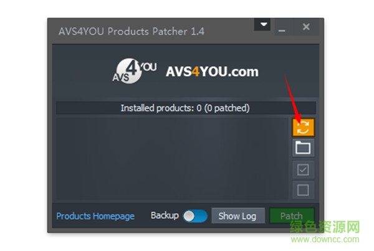Click the orange refresh products icon
The height and width of the screenshot is (251, 374).
(x=303, y=127)
